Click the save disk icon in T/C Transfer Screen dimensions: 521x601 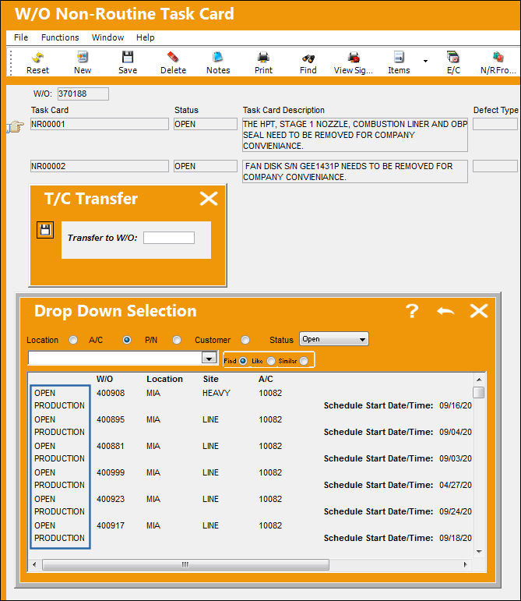point(45,230)
